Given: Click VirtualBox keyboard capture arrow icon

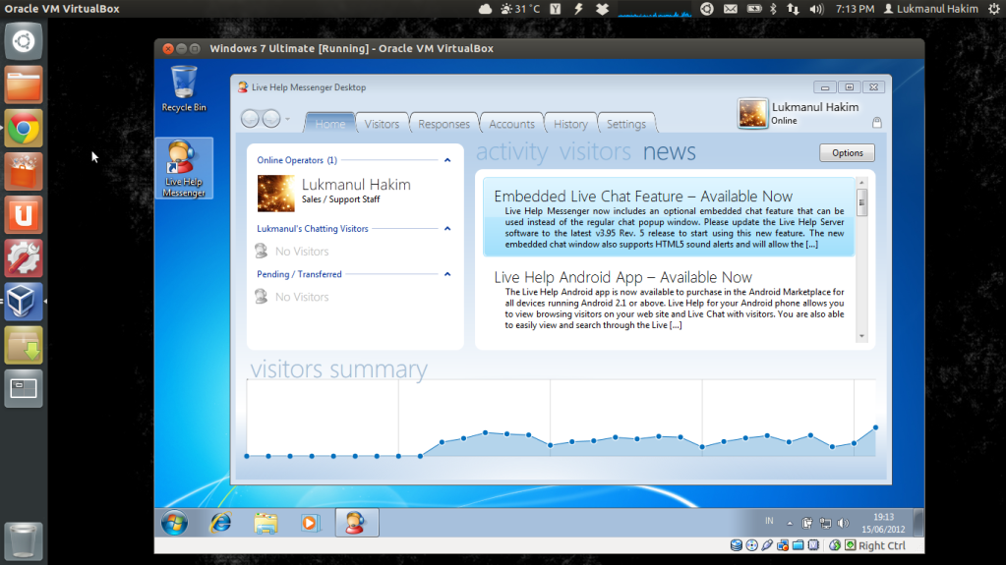Looking at the screenshot, I should point(850,545).
